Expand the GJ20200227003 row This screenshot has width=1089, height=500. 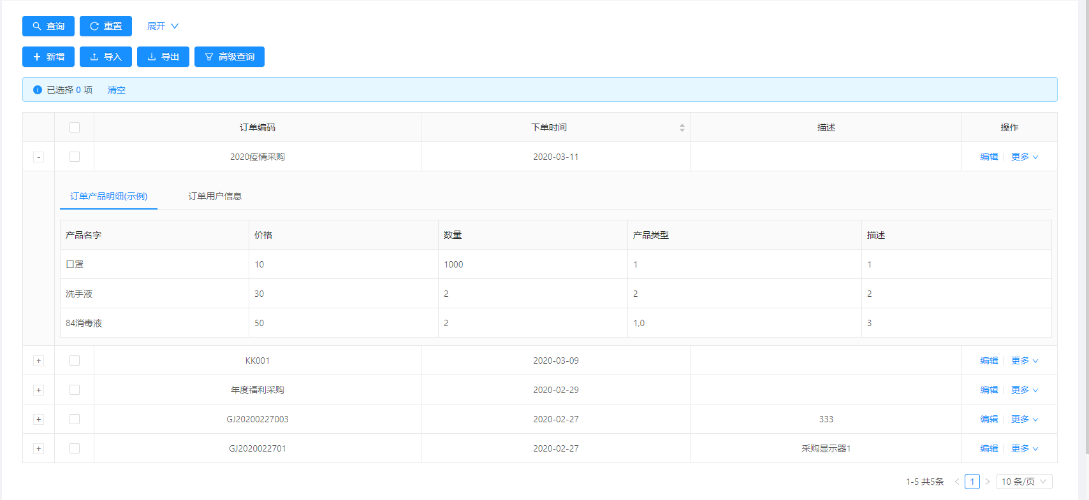point(38,419)
